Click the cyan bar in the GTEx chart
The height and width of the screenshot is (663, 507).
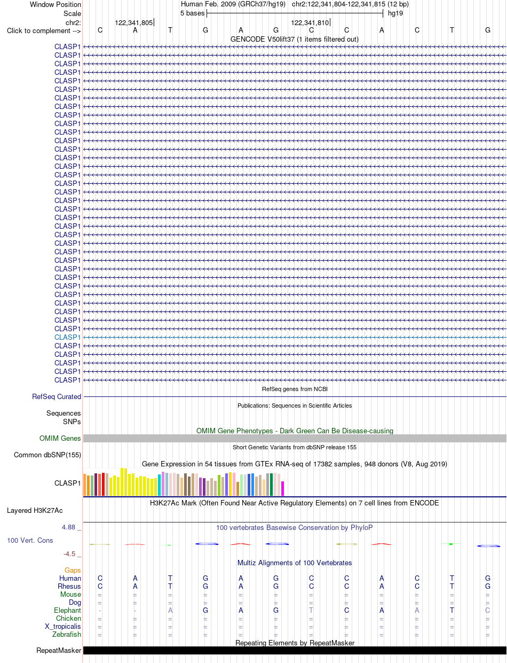click(160, 485)
